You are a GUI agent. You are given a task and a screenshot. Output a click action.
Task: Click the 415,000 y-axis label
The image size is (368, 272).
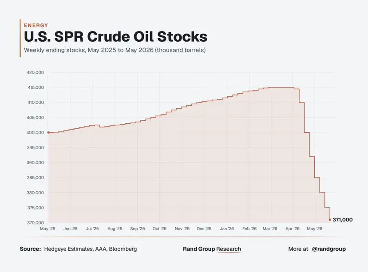(36, 87)
